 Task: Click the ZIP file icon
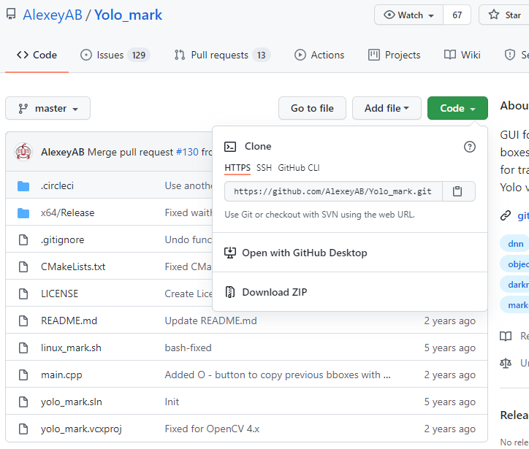click(229, 292)
